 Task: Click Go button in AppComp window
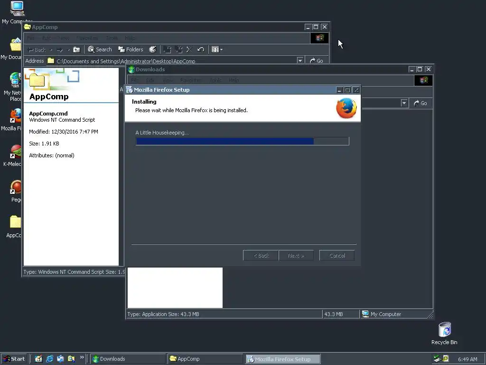pos(317,60)
